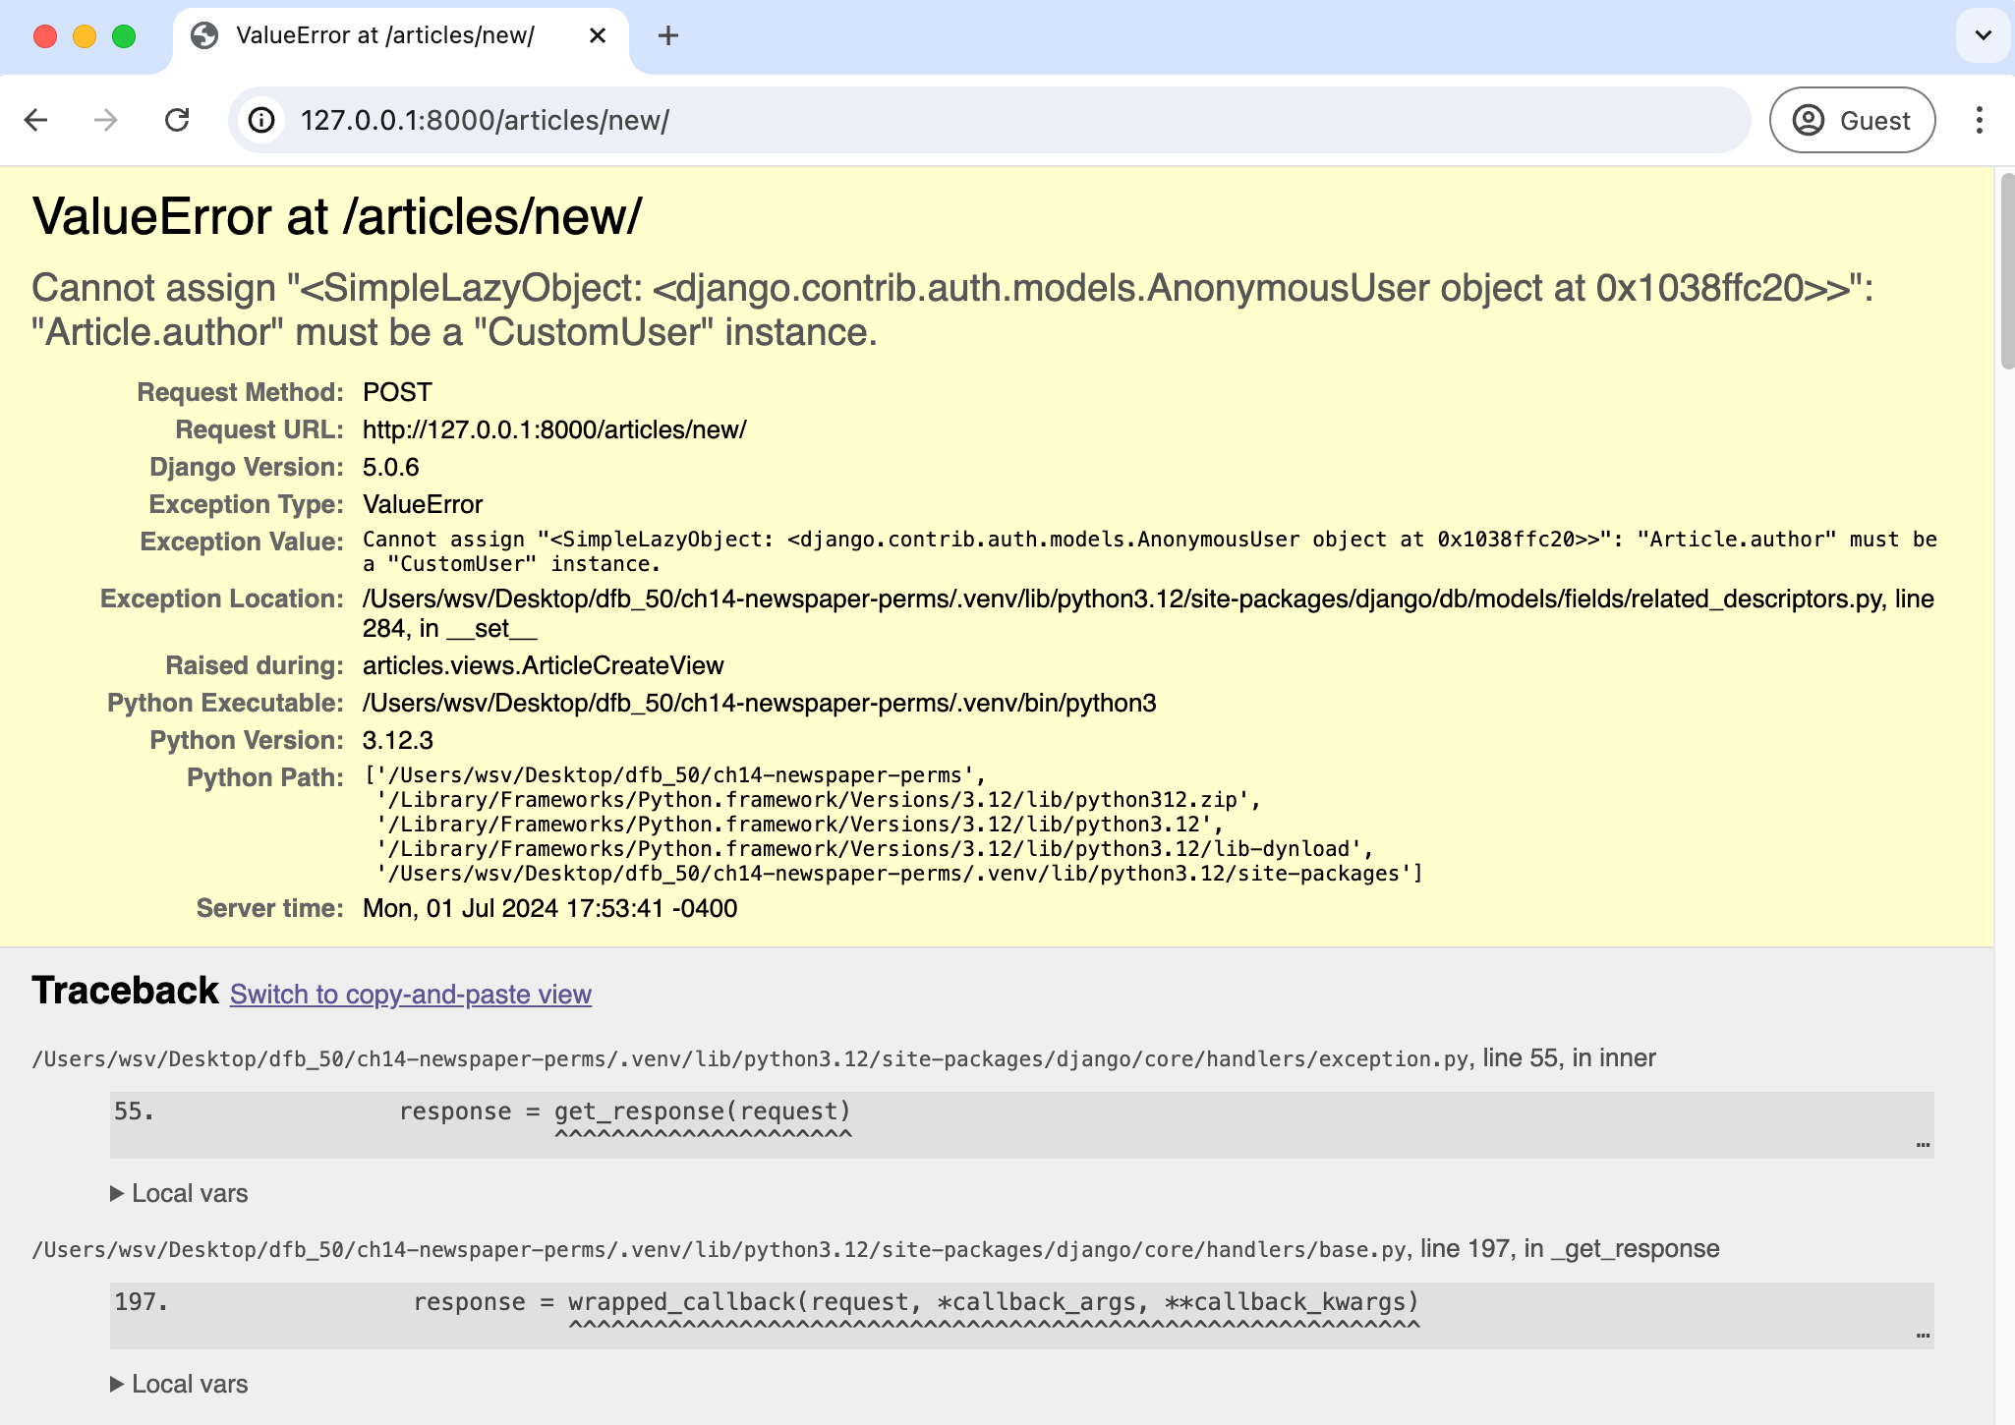
Task: Go back to the previous page
Action: (x=36, y=120)
